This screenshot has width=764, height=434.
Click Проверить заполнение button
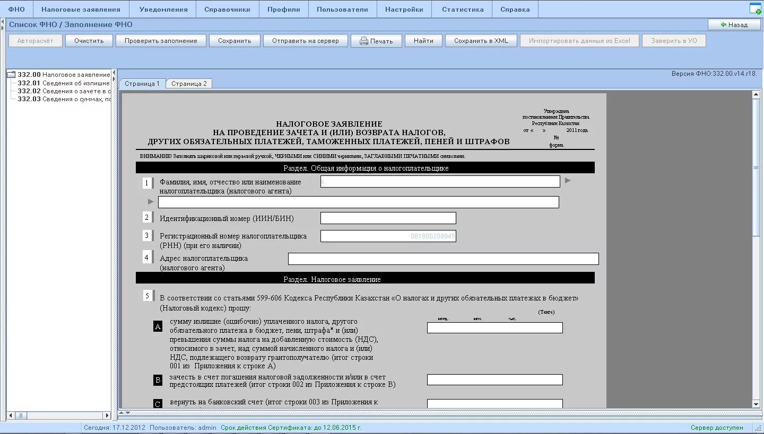pyautogui.click(x=161, y=41)
